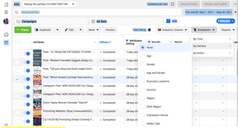The width and height of the screenshot is (238, 128).
Task: Open the Reports dropdown
Action: (228, 30)
